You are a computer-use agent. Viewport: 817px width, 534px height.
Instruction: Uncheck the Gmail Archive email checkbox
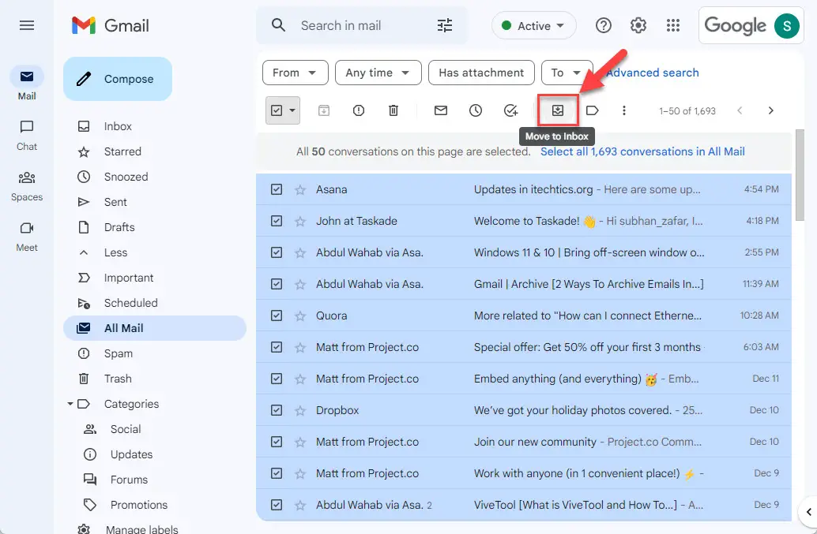pos(277,284)
